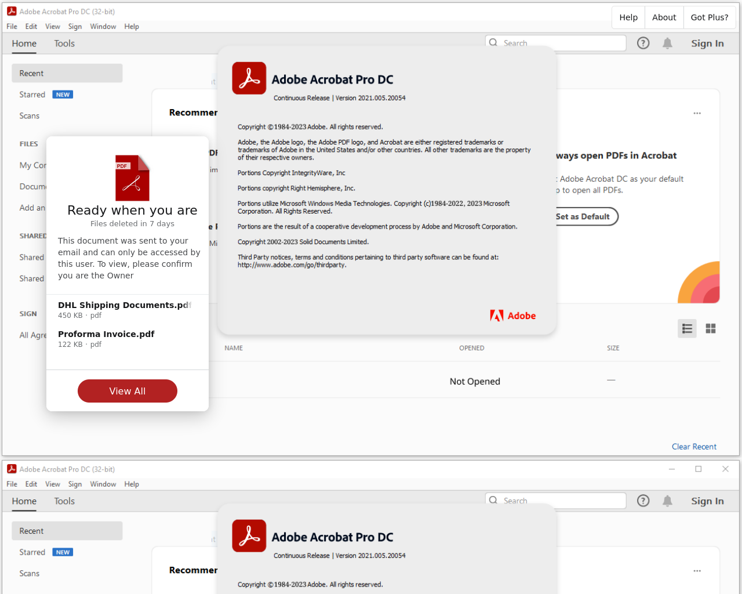Close the bottom Acrobat window
Image resolution: width=742 pixels, height=594 pixels.
[725, 469]
